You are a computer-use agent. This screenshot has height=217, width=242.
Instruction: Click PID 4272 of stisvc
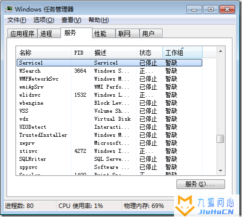click(80, 151)
